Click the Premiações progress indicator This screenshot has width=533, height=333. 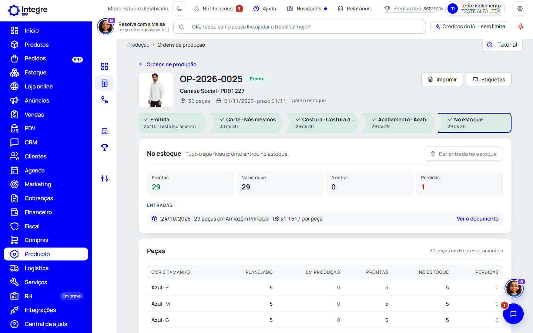pyautogui.click(x=413, y=9)
